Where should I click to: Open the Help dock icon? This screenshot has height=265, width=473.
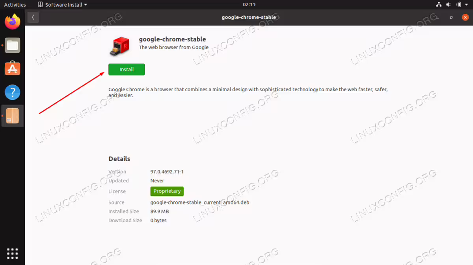13,92
